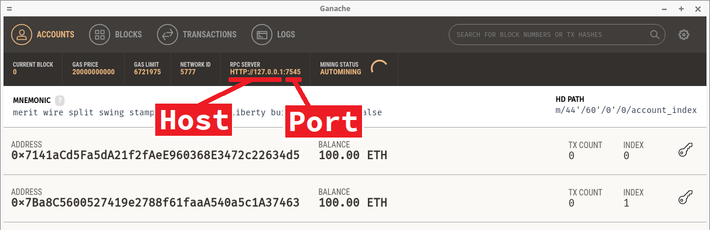The image size is (710, 230).
Task: Click the mining status spinner
Action: pos(380,68)
